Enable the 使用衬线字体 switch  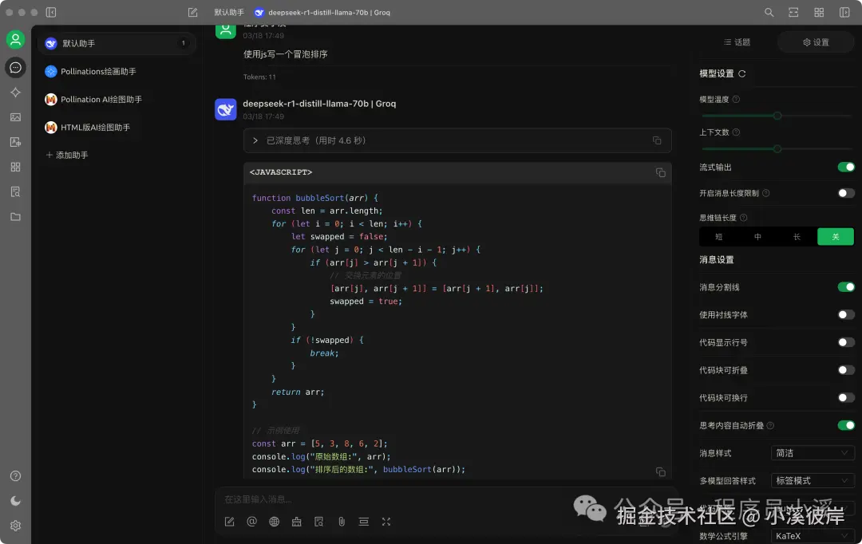(x=846, y=314)
